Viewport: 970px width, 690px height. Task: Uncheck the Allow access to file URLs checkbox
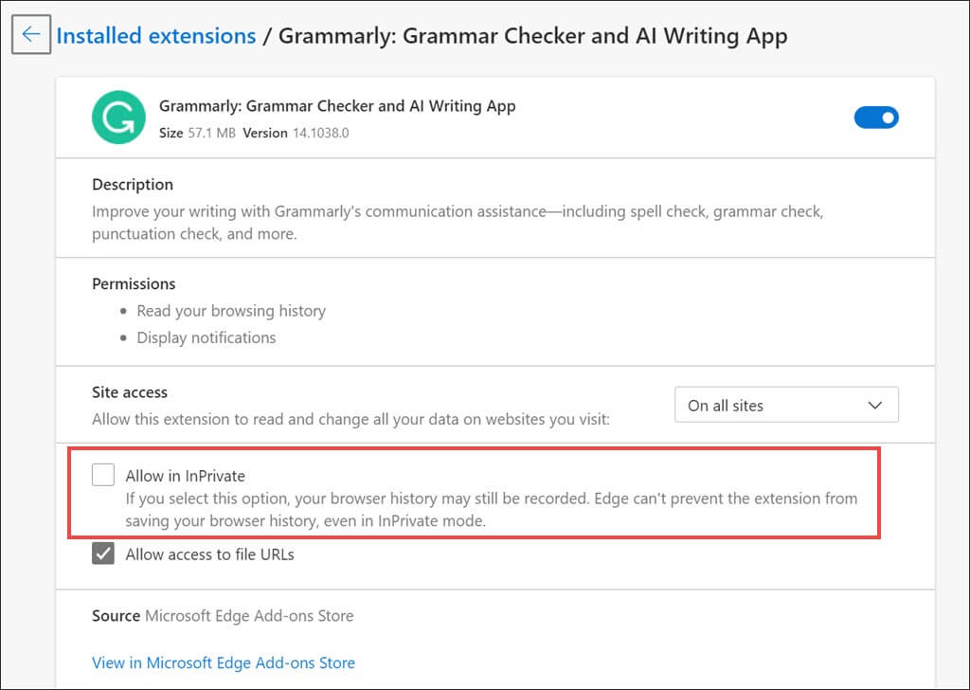pos(103,554)
